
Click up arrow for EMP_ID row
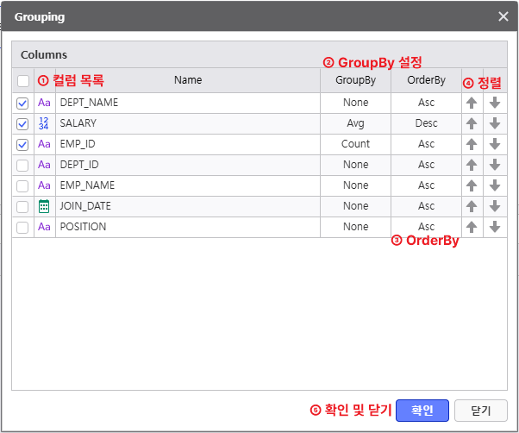pyautogui.click(x=472, y=144)
